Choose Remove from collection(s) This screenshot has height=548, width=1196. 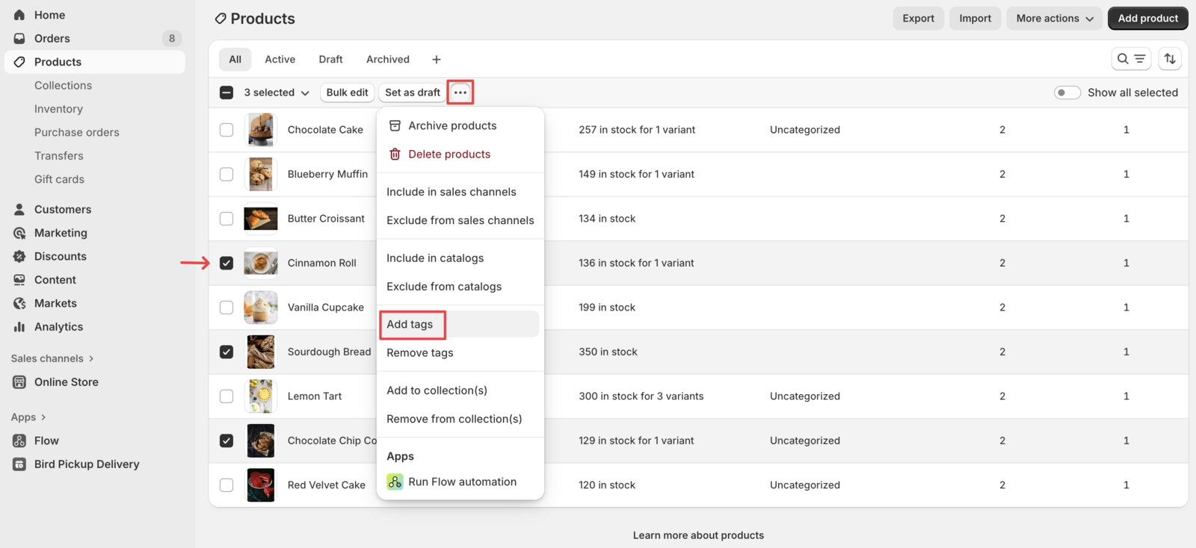click(460, 419)
